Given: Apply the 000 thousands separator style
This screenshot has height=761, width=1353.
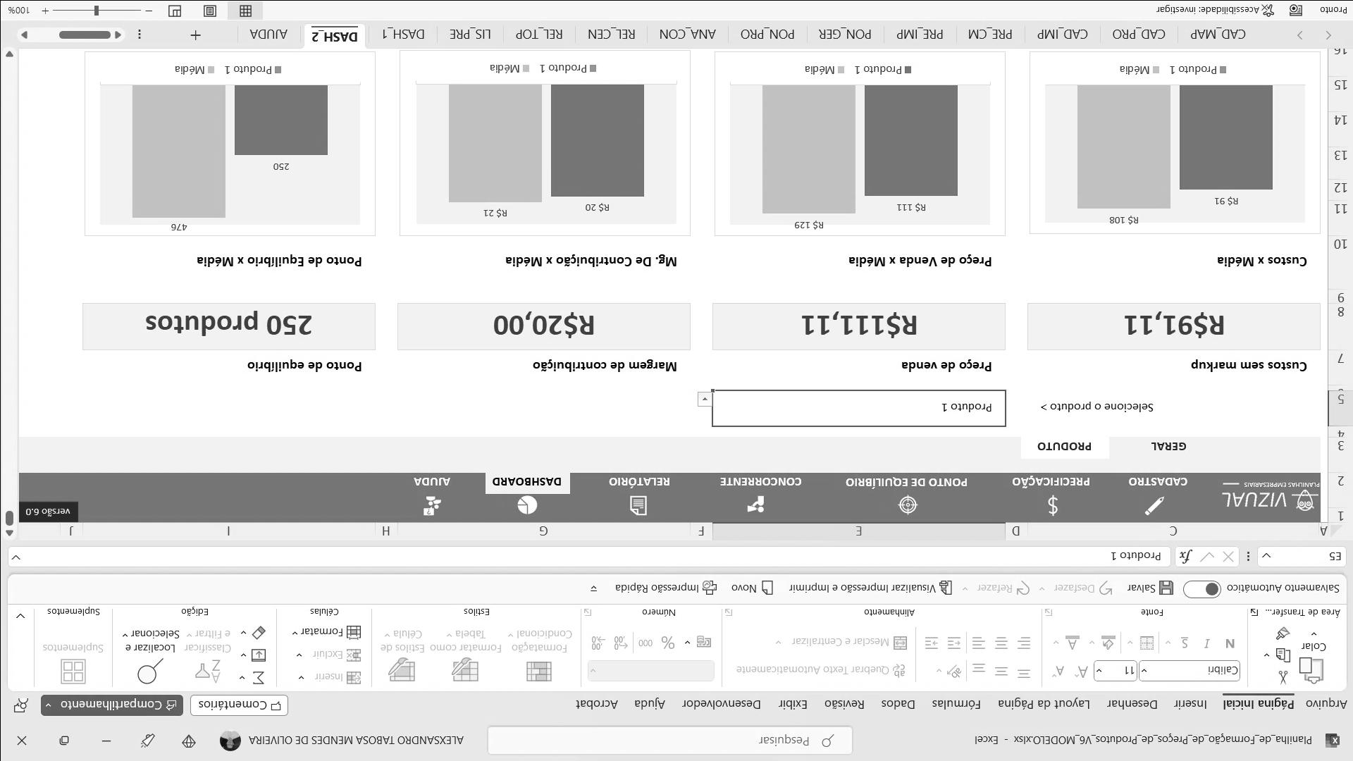Looking at the screenshot, I should click(x=645, y=643).
